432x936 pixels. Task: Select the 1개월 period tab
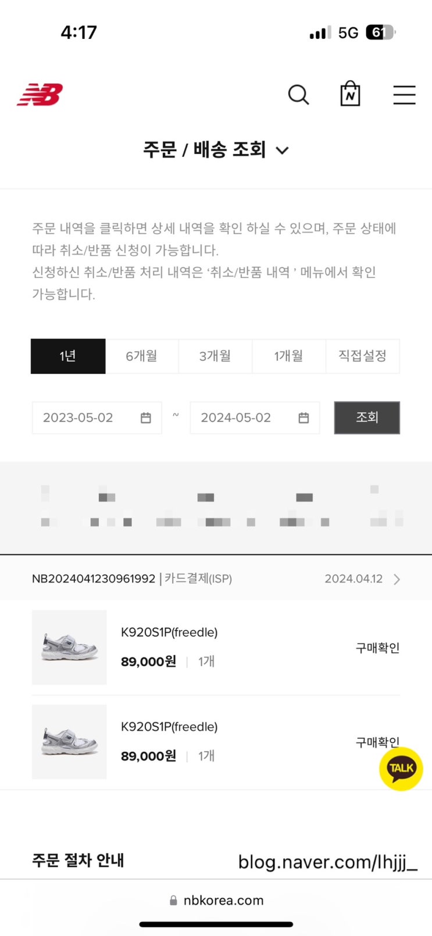coord(288,356)
